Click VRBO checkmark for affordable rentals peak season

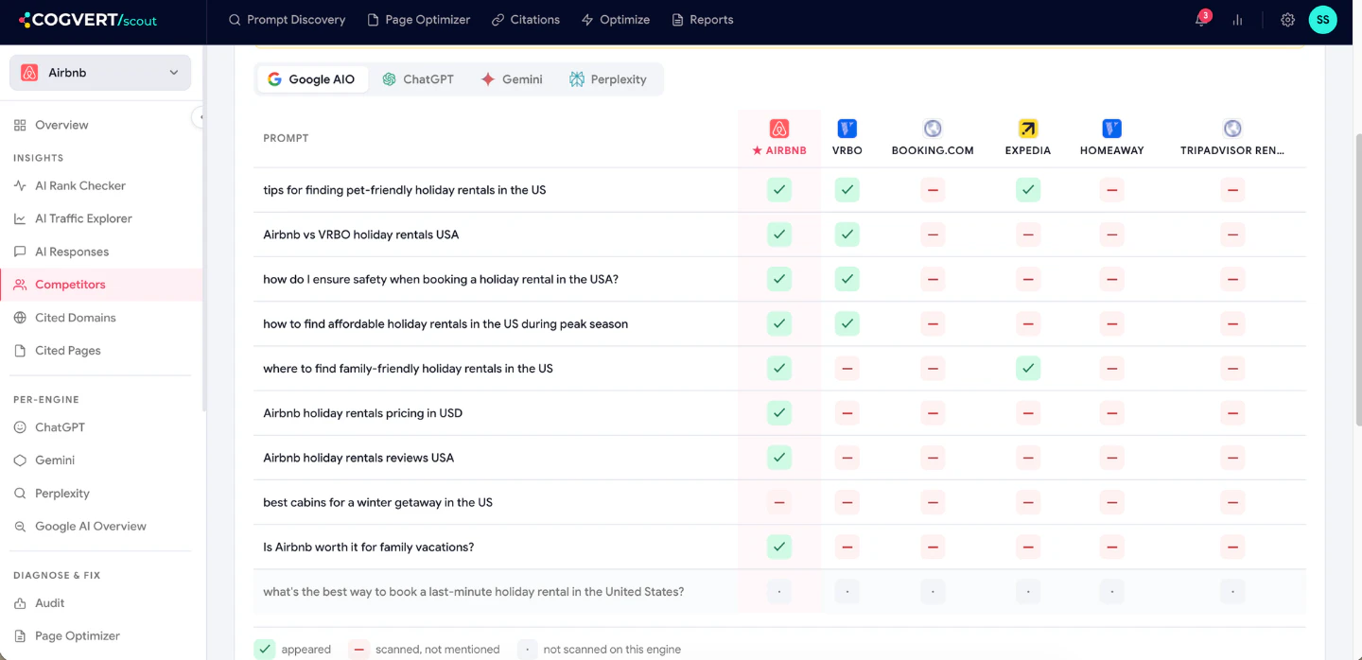(847, 323)
